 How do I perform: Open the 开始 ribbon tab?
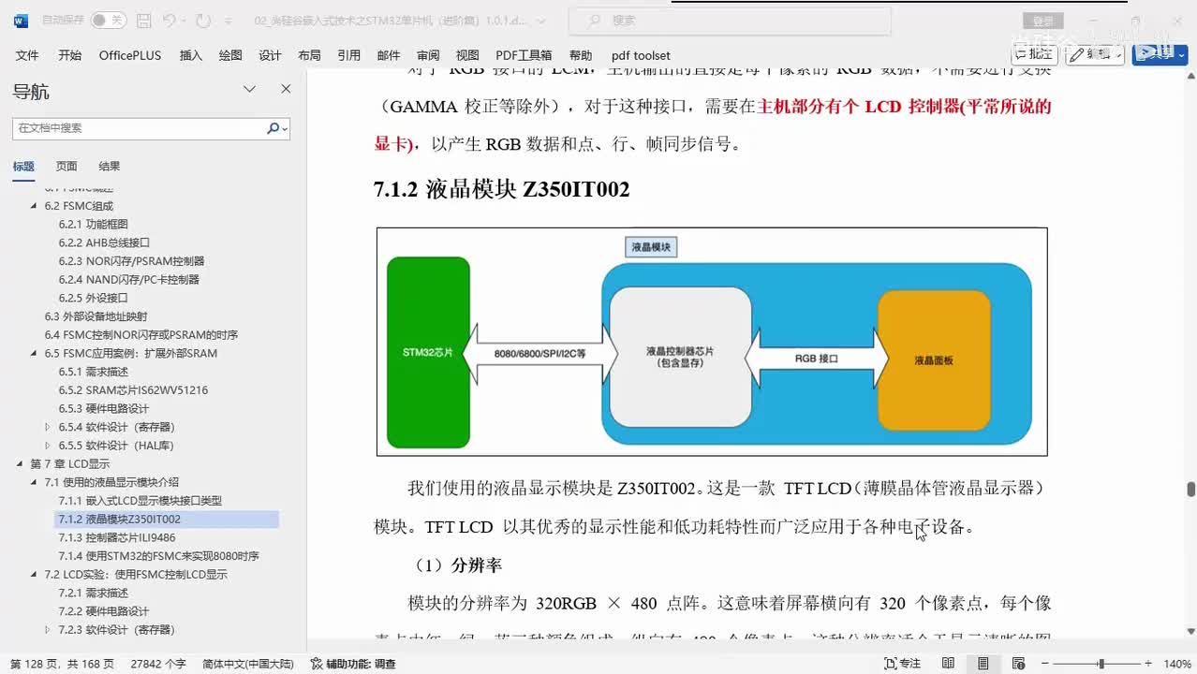69,55
